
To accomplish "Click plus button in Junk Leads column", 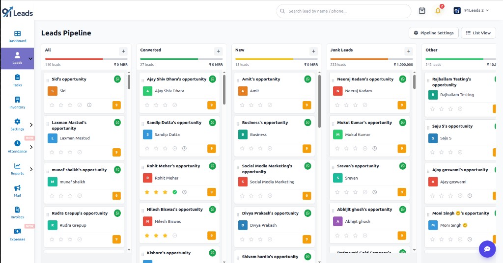I will tap(408, 51).
